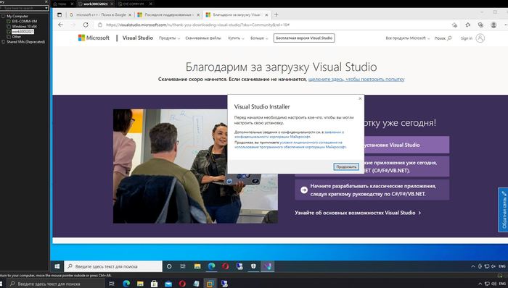Select Windows 10 x64 in the library tree
508x288 pixels.
[24, 27]
